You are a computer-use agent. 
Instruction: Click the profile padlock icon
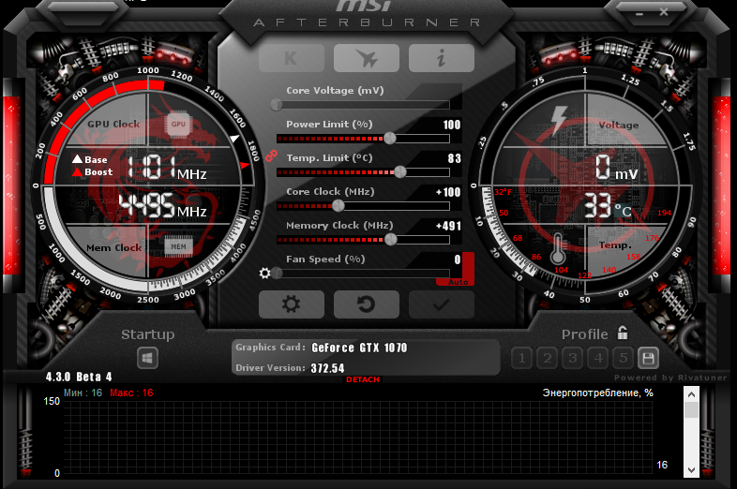[x=623, y=333]
